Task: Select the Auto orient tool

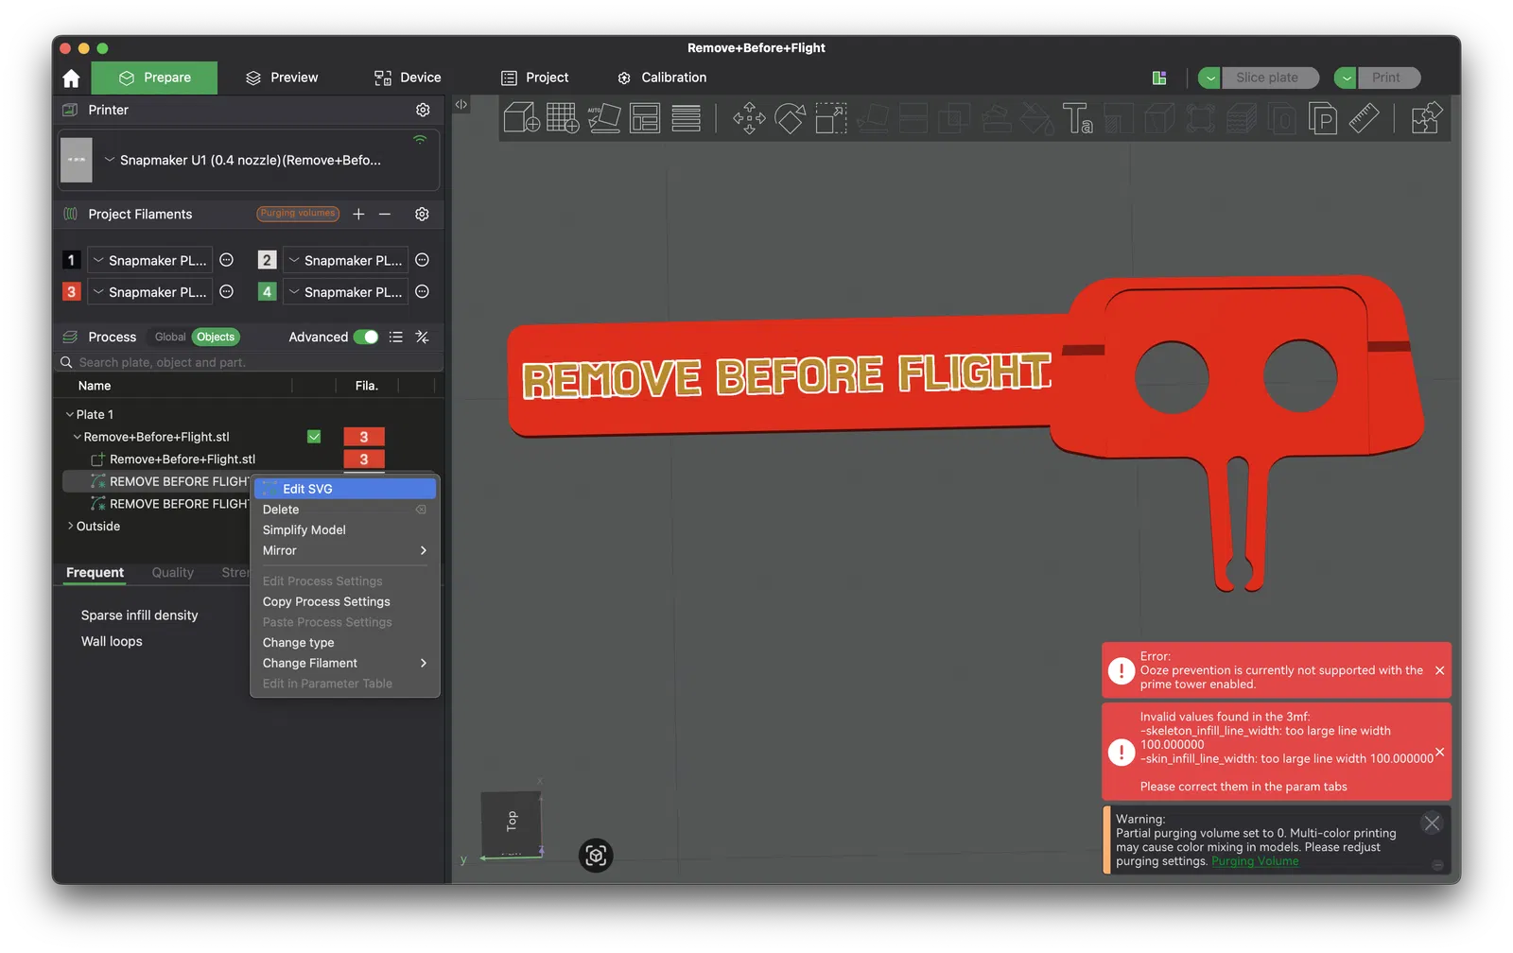Action: click(603, 118)
